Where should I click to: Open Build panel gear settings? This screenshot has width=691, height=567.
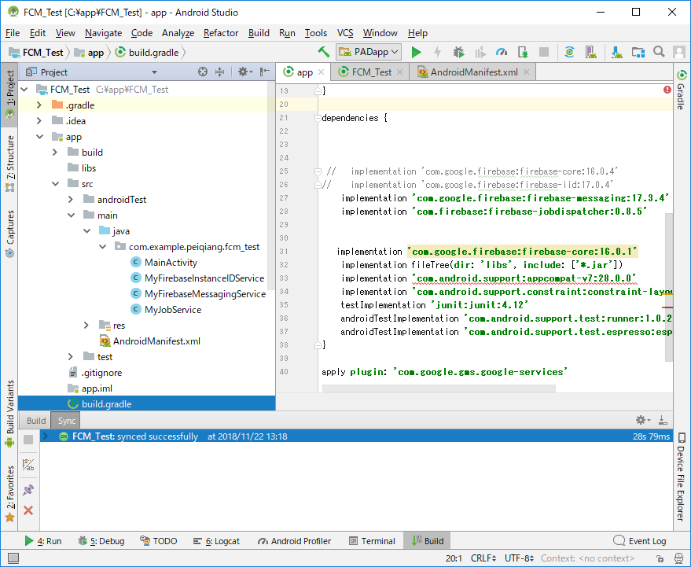pos(643,420)
